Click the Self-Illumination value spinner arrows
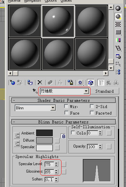 point(100,133)
